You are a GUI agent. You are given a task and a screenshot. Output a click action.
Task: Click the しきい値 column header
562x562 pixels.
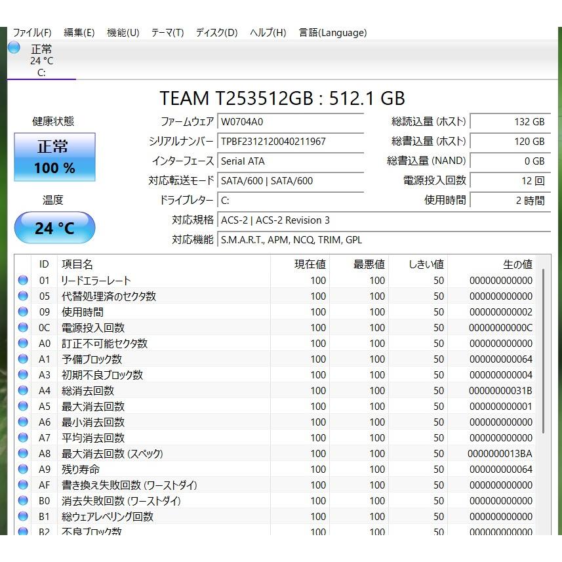[418, 264]
